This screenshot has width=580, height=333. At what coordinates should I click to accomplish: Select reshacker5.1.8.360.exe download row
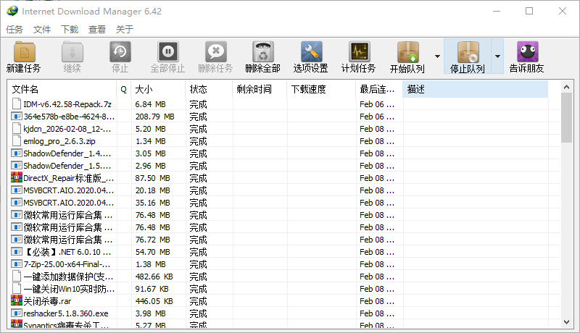(65, 313)
